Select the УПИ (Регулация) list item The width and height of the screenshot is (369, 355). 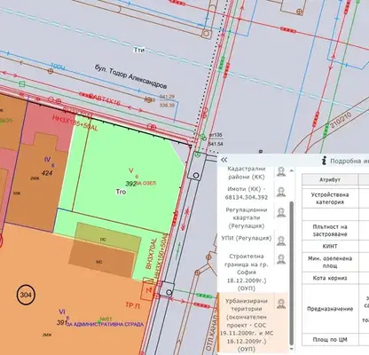[x=246, y=238]
